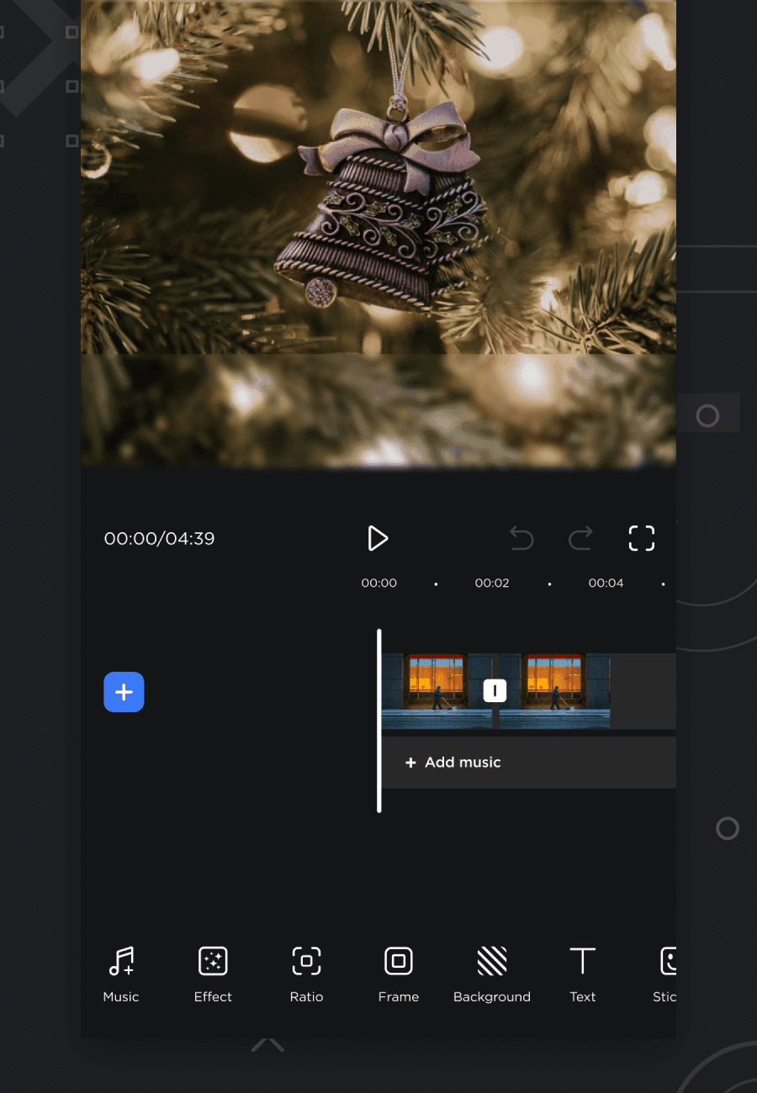Screen dimensions: 757x1093
Task: Tap the transition marker between the two clips
Action: coord(495,691)
